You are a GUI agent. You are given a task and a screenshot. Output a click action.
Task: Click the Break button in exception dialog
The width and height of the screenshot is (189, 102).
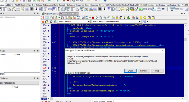[130, 71]
